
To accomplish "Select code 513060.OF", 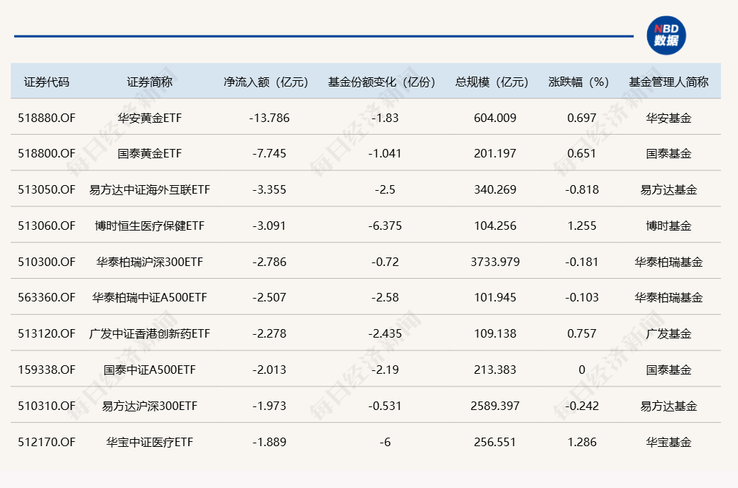I will click(x=47, y=226).
